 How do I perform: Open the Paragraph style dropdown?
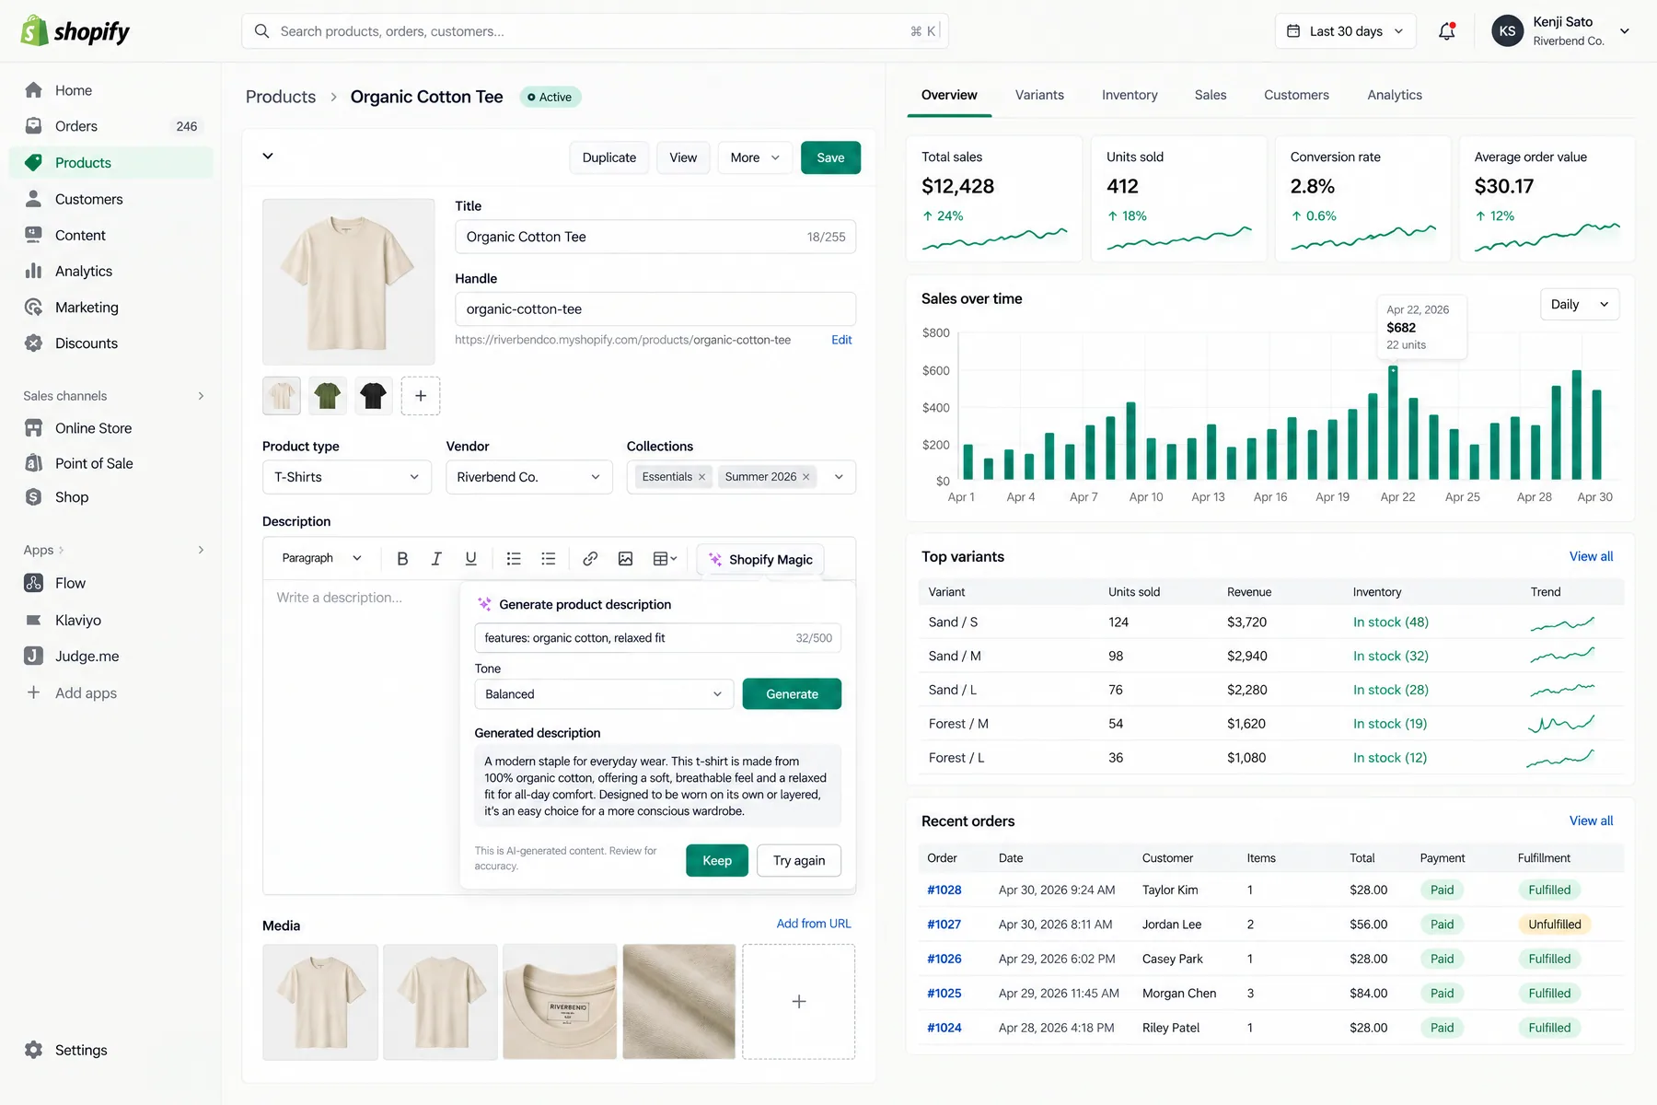coord(322,559)
